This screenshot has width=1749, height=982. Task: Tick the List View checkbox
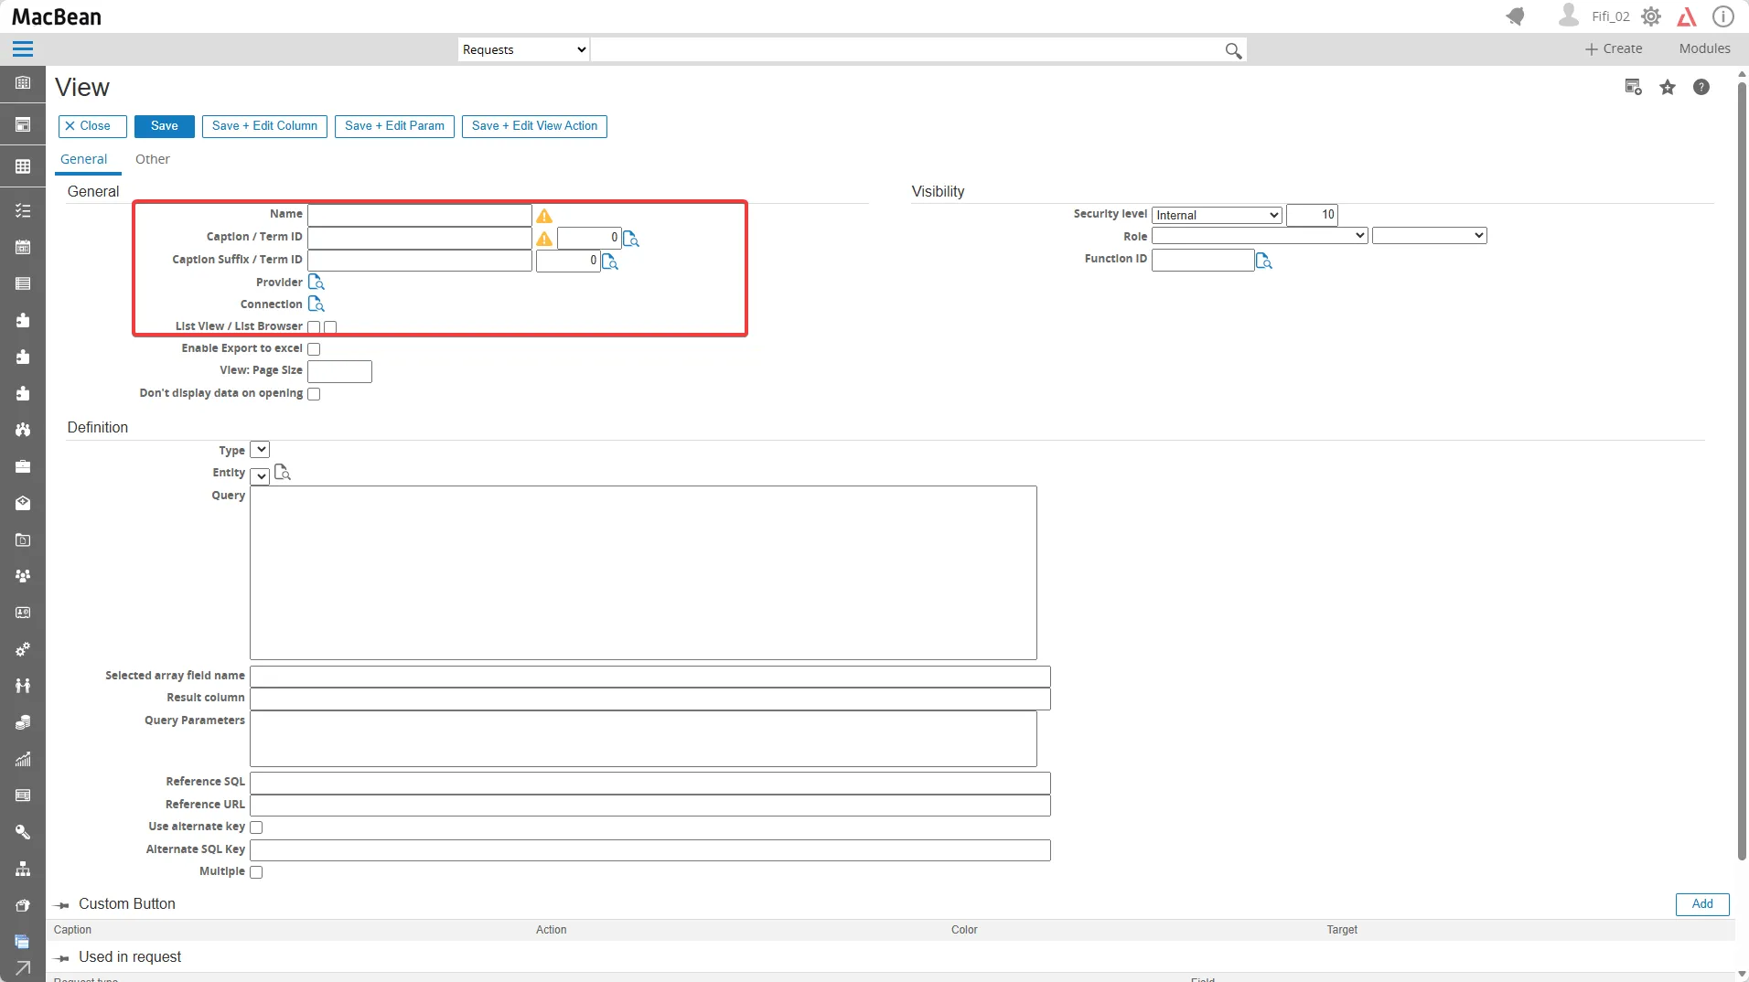[314, 327]
